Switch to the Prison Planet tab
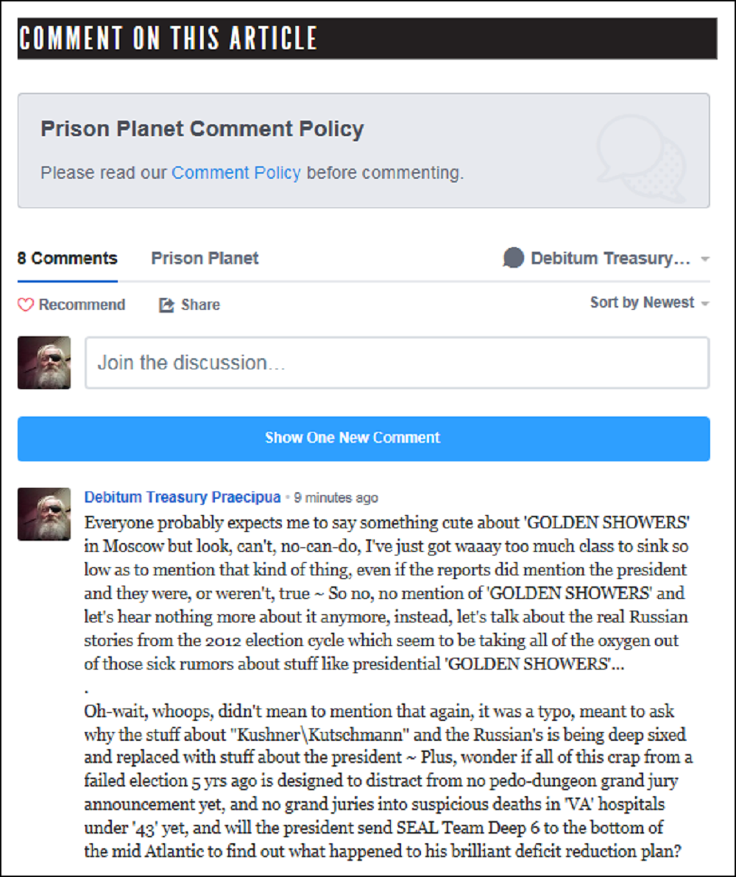Viewport: 736px width, 877px height. tap(205, 258)
